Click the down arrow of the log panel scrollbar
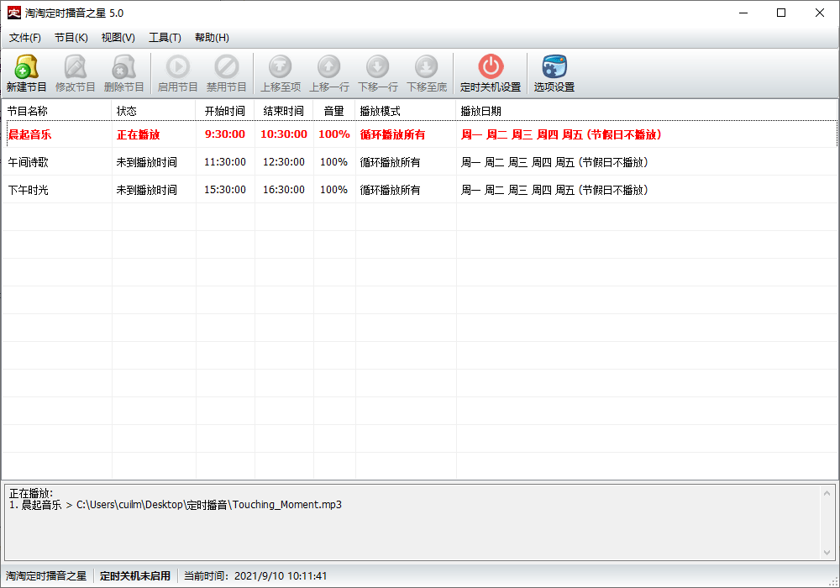Screen dimensions: 840x588 tap(829, 552)
